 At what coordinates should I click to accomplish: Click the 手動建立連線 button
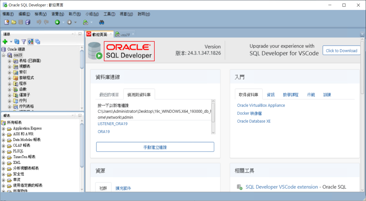pos(155,147)
